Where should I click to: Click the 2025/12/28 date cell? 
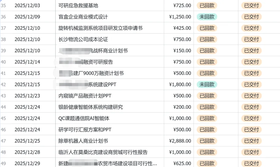coord(27,152)
